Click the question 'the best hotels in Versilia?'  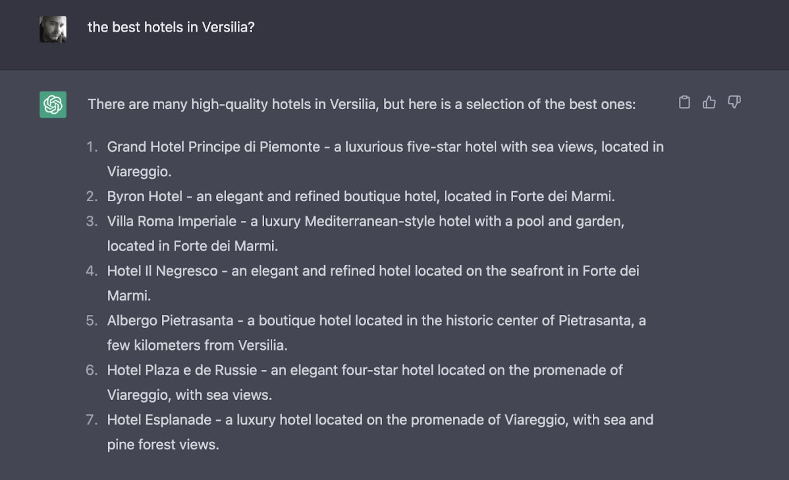point(171,27)
